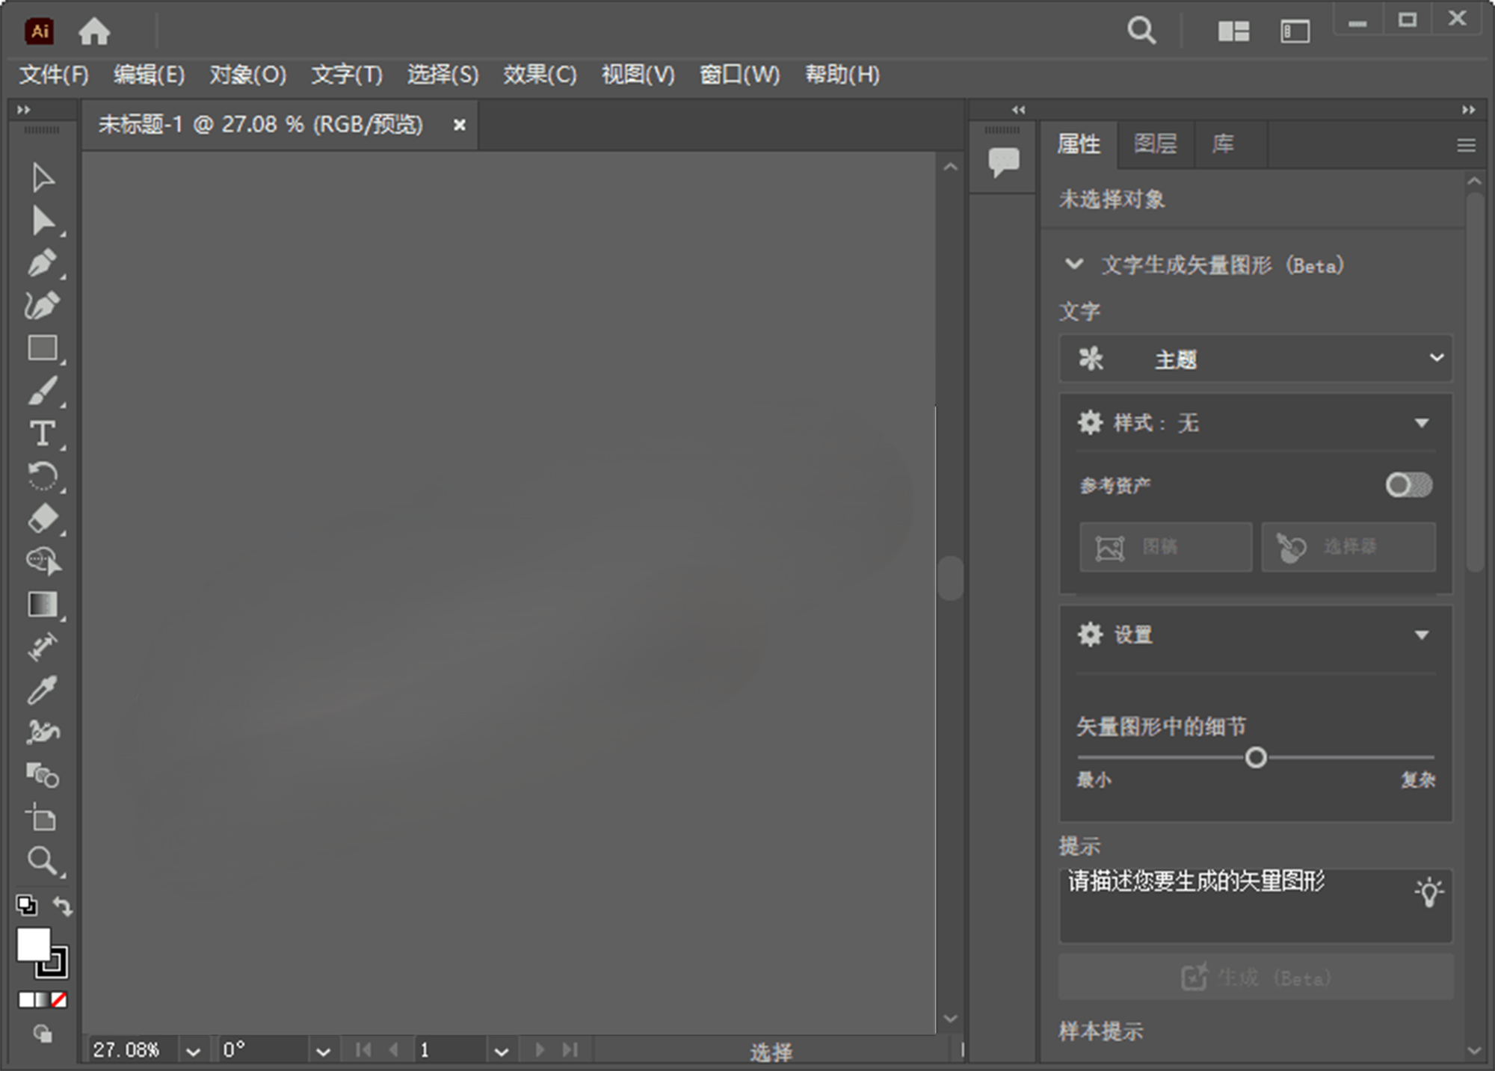The height and width of the screenshot is (1071, 1495).
Task: Select the Selection tool (outlined arrow)
Action: (43, 178)
